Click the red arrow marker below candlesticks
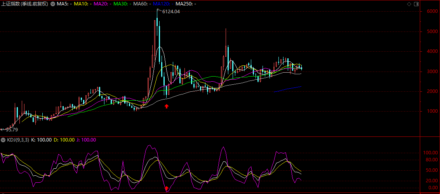 click(167, 106)
